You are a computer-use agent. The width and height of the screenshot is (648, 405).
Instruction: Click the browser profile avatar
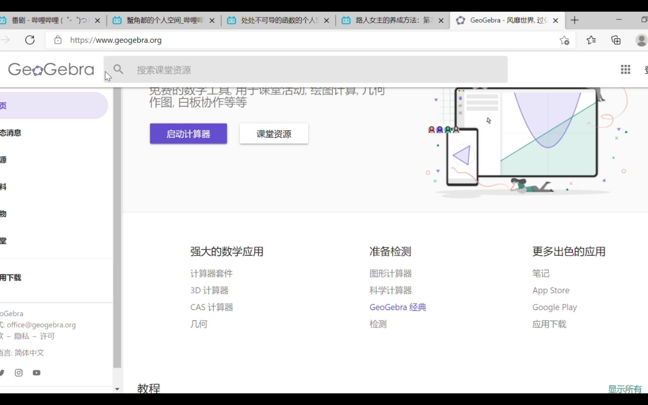(x=641, y=40)
